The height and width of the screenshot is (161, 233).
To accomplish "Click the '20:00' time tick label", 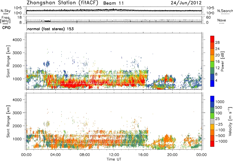I will click(x=172, y=155).
